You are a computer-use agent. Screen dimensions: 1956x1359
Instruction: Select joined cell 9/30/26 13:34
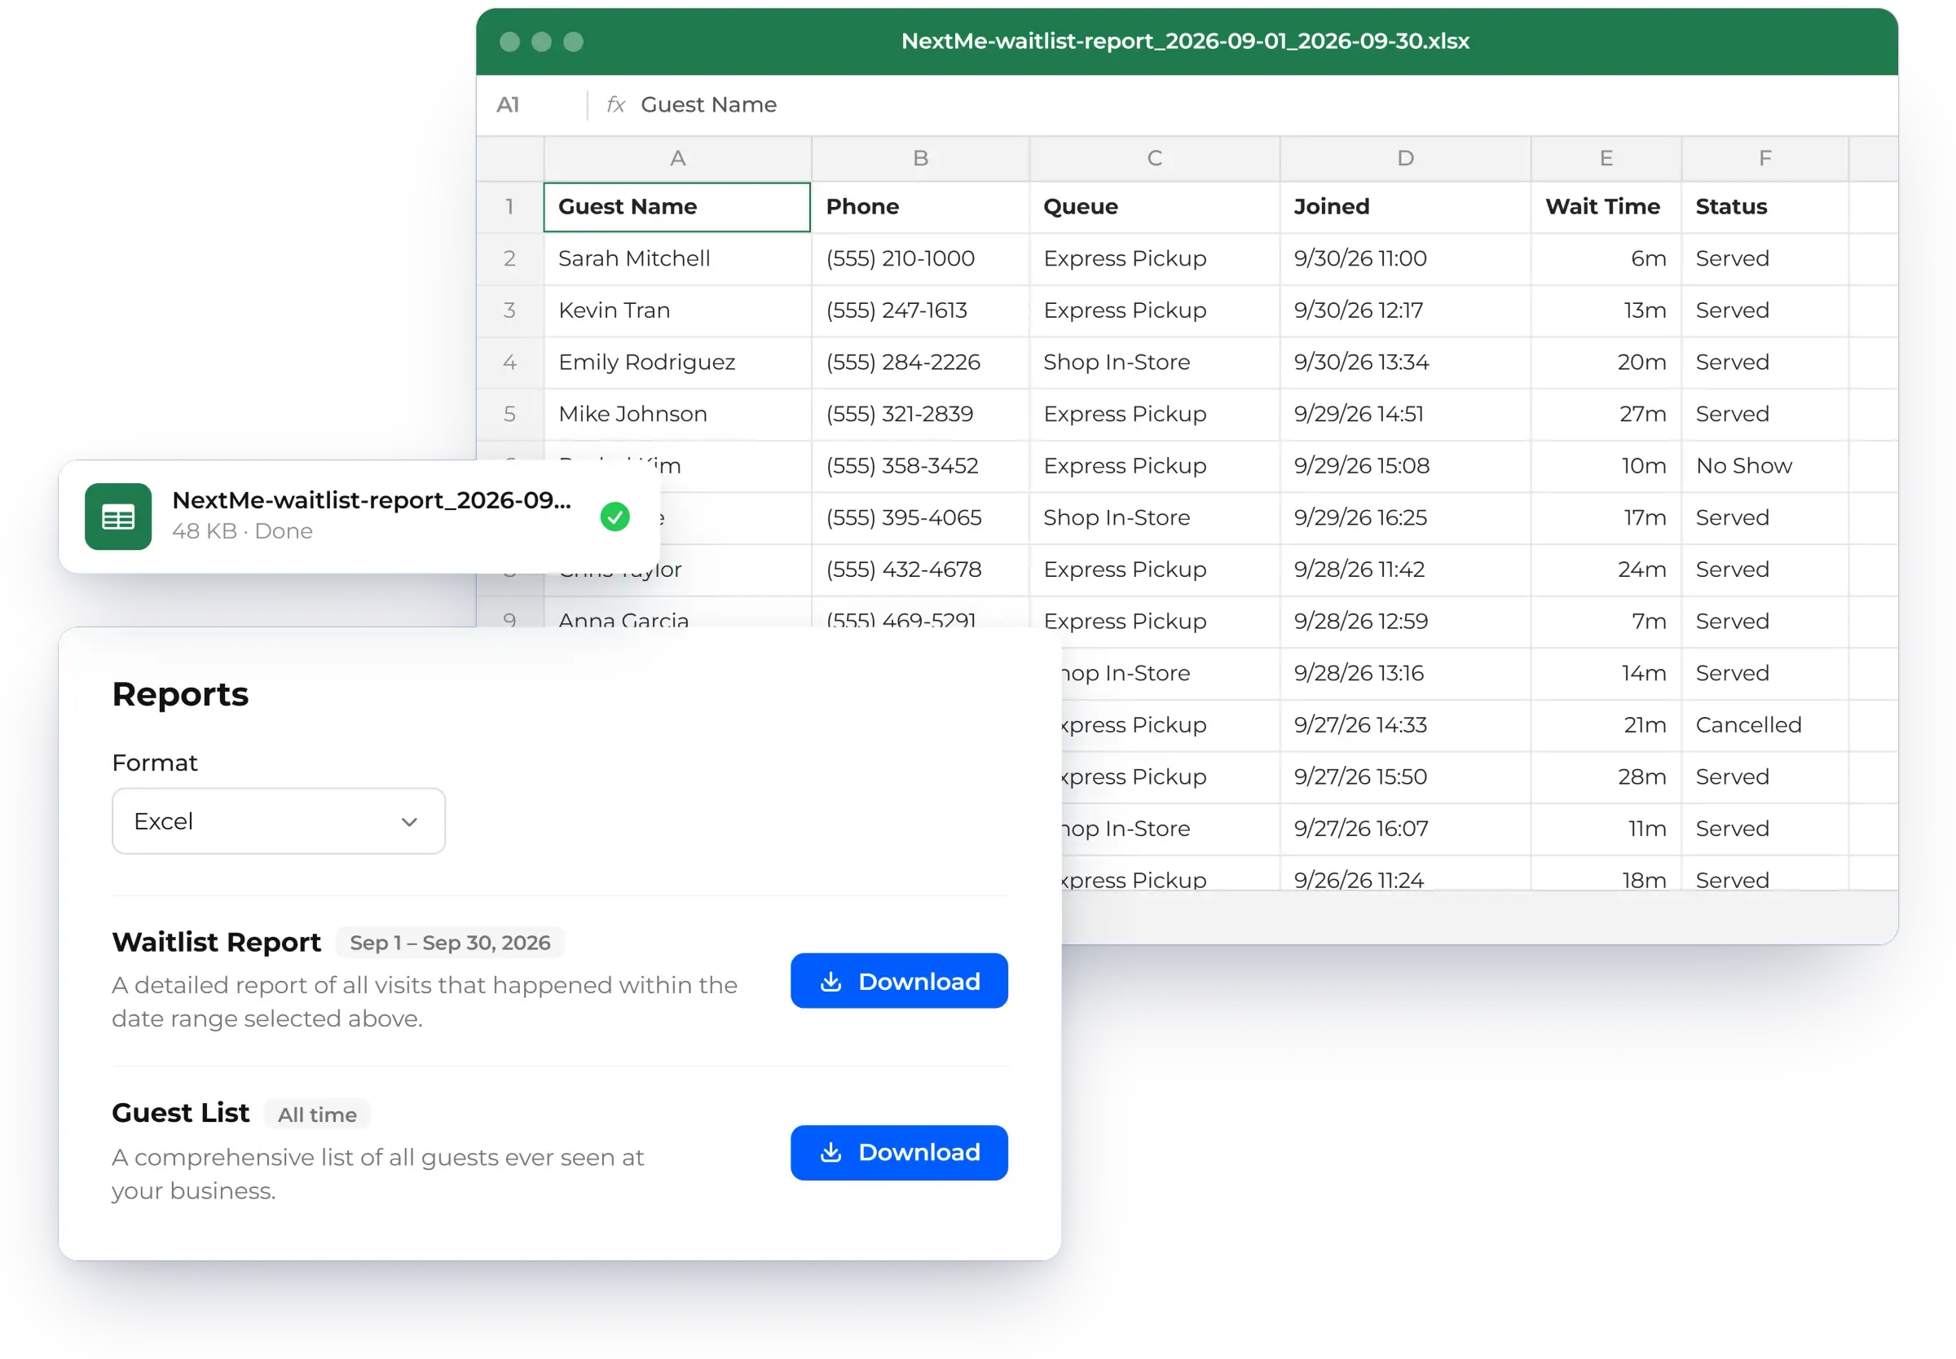click(x=1405, y=363)
